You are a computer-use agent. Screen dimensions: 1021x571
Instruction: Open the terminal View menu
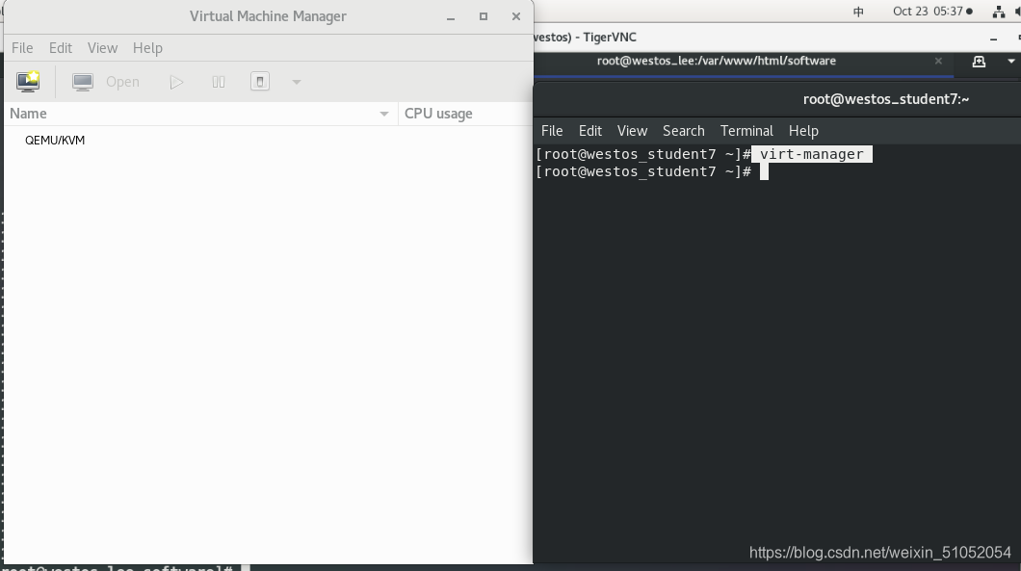632,131
